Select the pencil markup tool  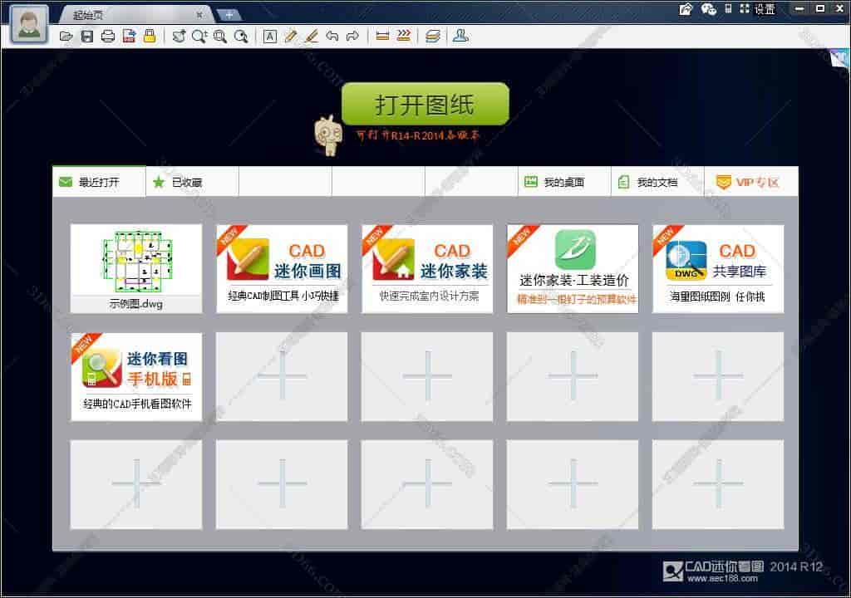291,37
